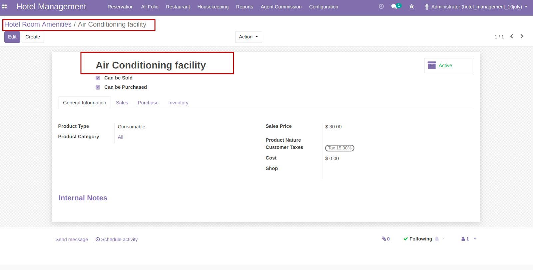Click Schedule activity link
Image resolution: width=533 pixels, height=270 pixels.
(117, 239)
